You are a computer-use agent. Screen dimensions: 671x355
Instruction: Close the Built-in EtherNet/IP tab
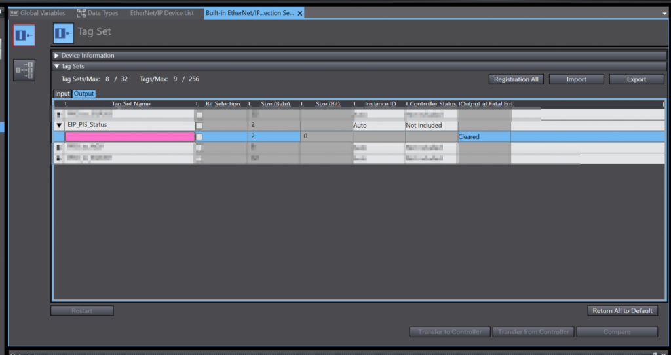click(300, 14)
